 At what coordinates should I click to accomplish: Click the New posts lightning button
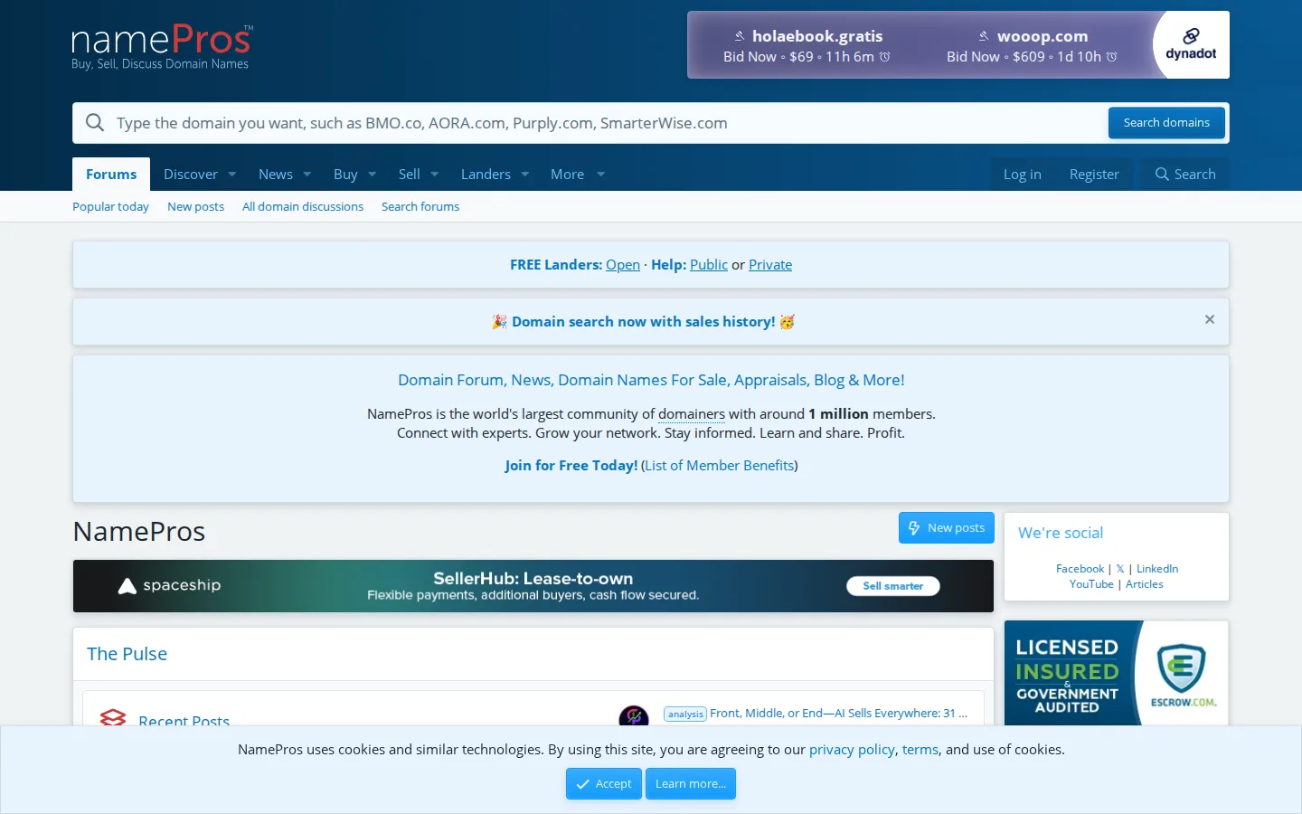(947, 528)
